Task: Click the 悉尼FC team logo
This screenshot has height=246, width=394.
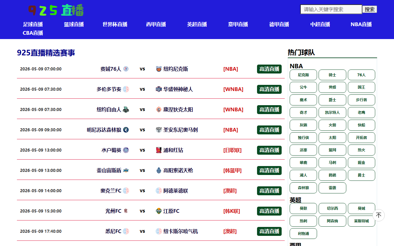Action: tap(126, 231)
